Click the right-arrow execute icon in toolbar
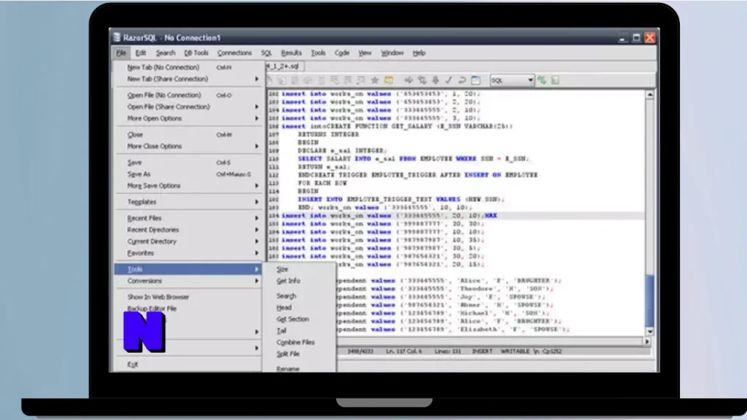The height and width of the screenshot is (420, 747). (x=409, y=80)
